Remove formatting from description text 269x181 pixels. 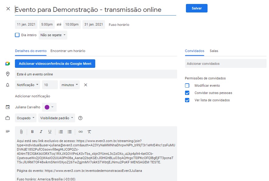tap(89, 132)
